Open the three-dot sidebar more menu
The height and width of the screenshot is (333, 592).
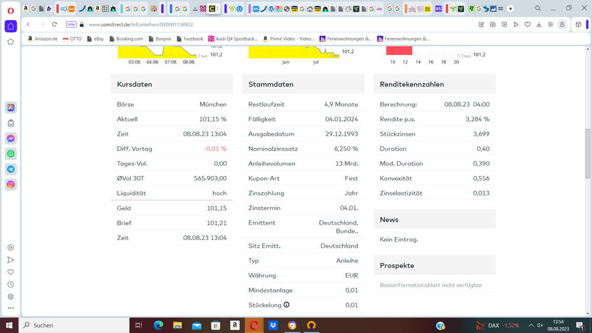coord(11,308)
